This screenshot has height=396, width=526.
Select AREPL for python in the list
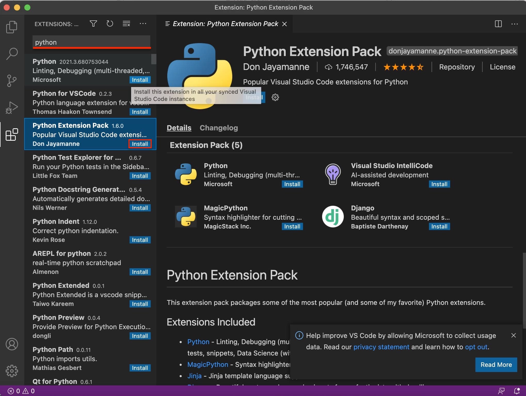[x=90, y=263]
